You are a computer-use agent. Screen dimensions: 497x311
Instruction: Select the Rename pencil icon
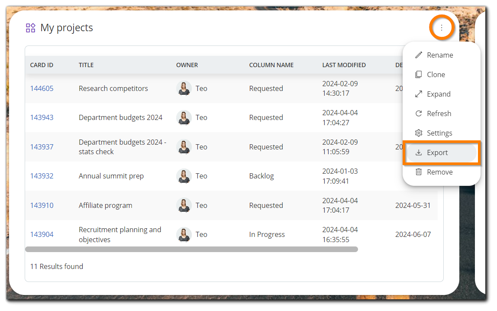tap(419, 55)
